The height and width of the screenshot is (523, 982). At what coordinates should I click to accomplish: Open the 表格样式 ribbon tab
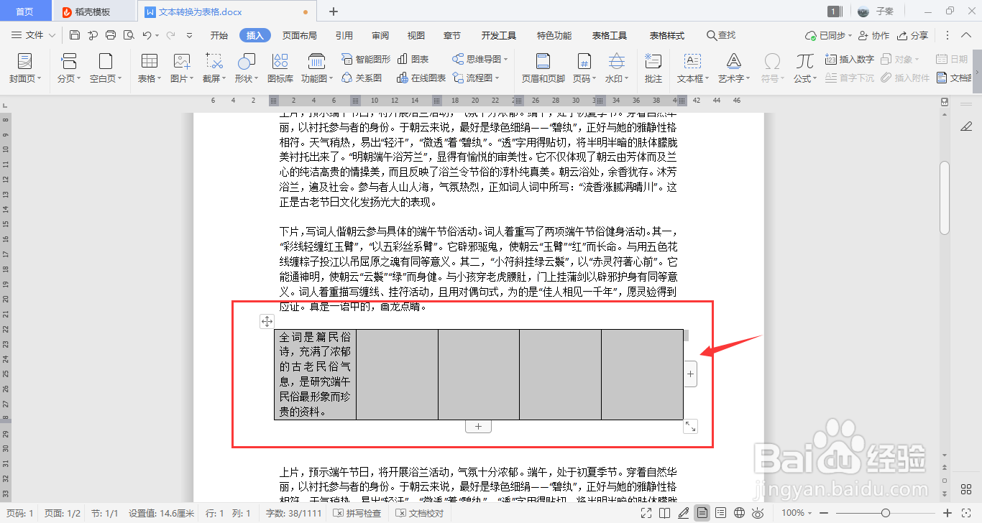[x=667, y=35]
